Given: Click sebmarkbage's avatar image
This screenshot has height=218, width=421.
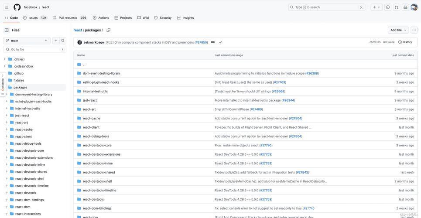Looking at the screenshot, I should coord(79,42).
